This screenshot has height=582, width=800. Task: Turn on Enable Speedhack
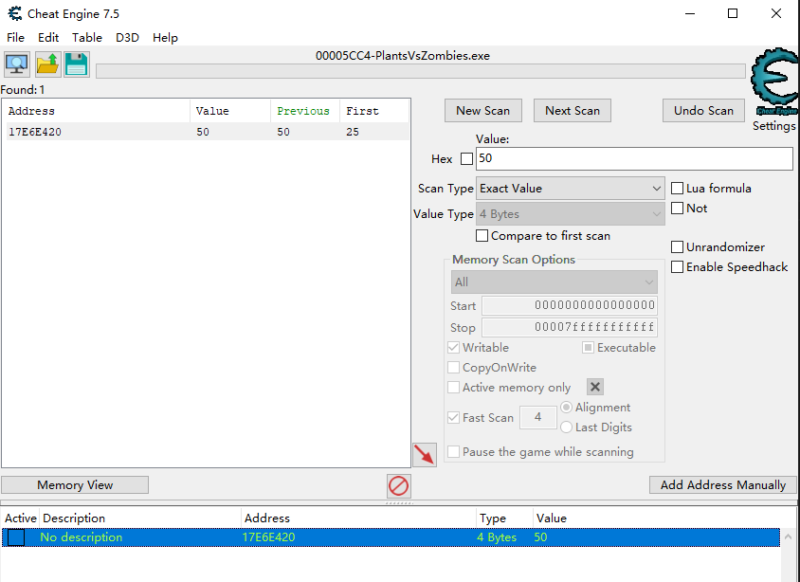point(677,266)
